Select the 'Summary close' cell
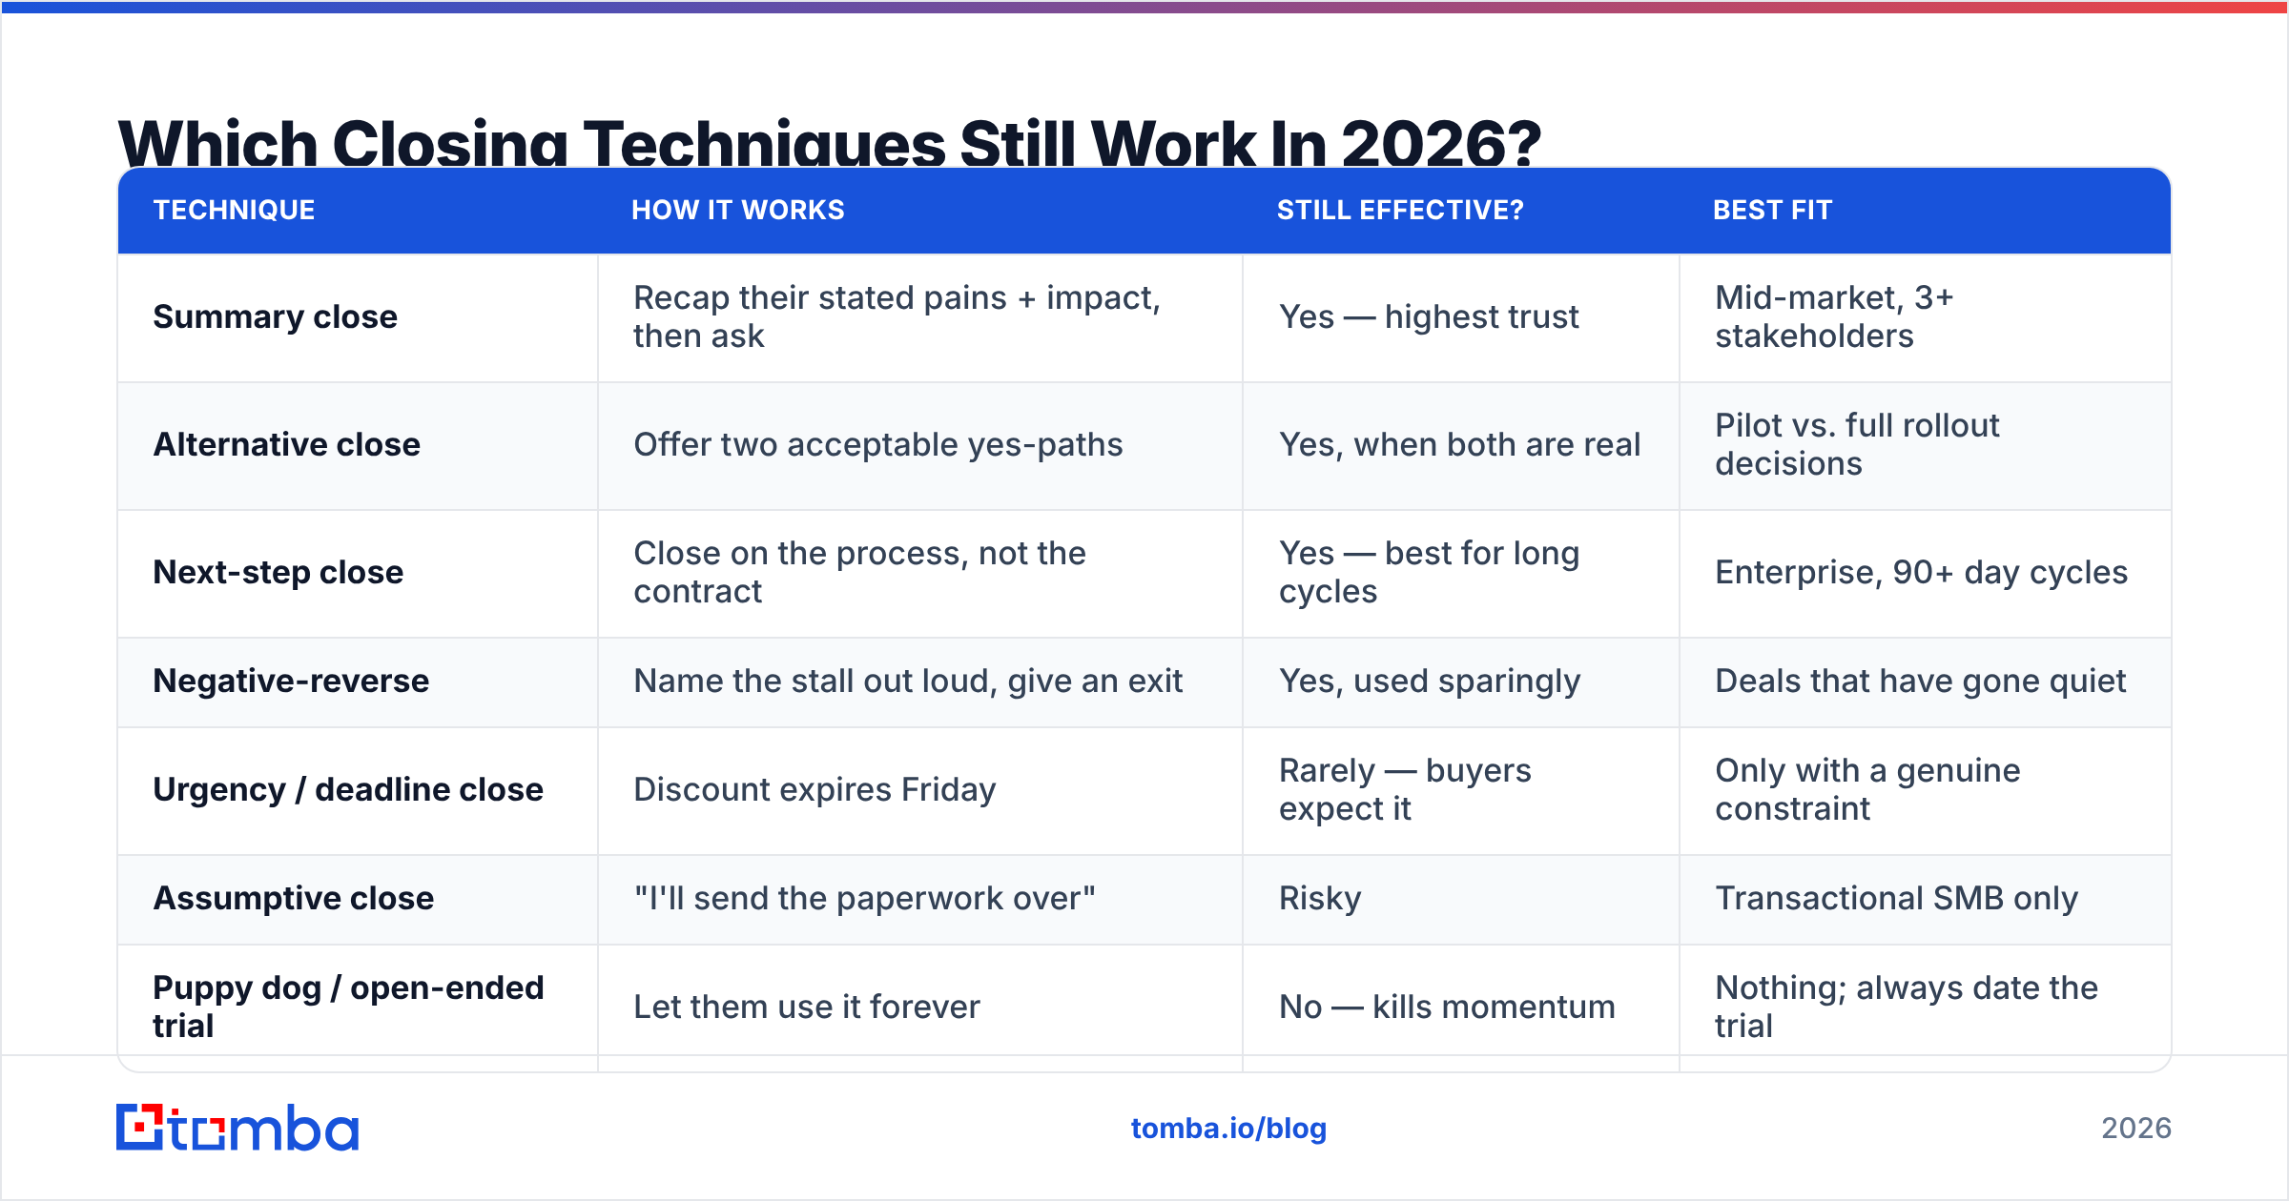Screen dimensions: 2289x1201 [x=358, y=317]
